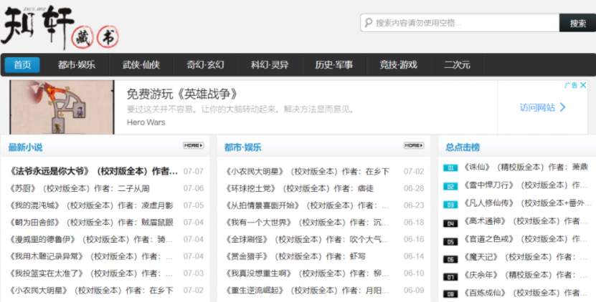The width and height of the screenshot is (596, 302).
Task: Click the 访问网站 chevron arrow in ad
Action: [563, 107]
